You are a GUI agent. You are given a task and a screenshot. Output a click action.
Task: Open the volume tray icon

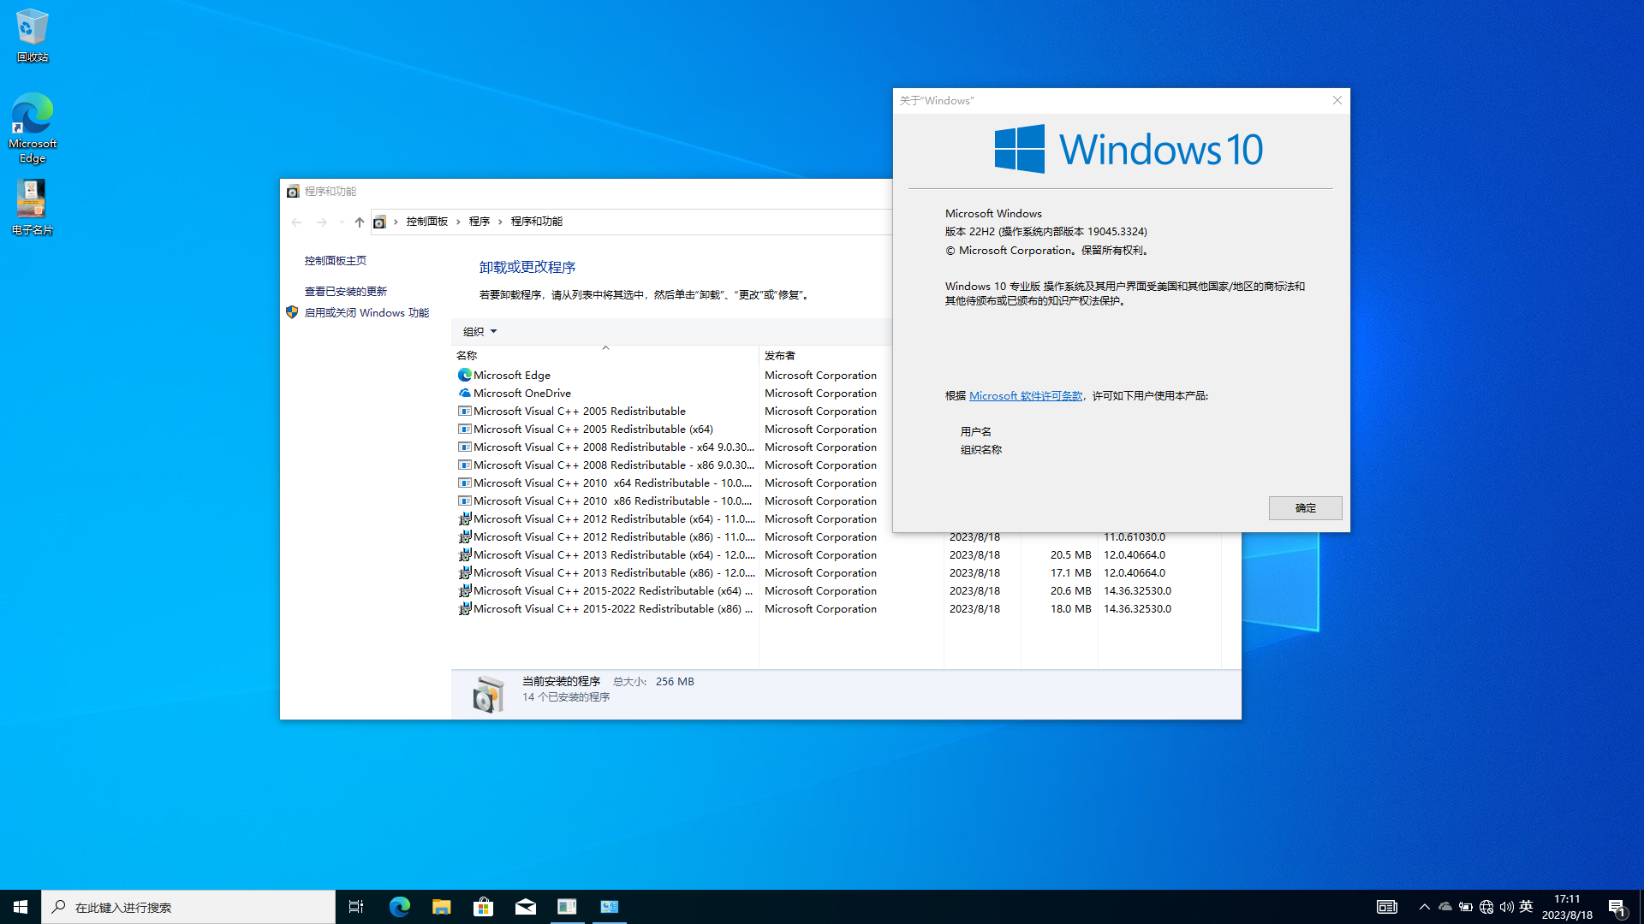click(x=1506, y=907)
